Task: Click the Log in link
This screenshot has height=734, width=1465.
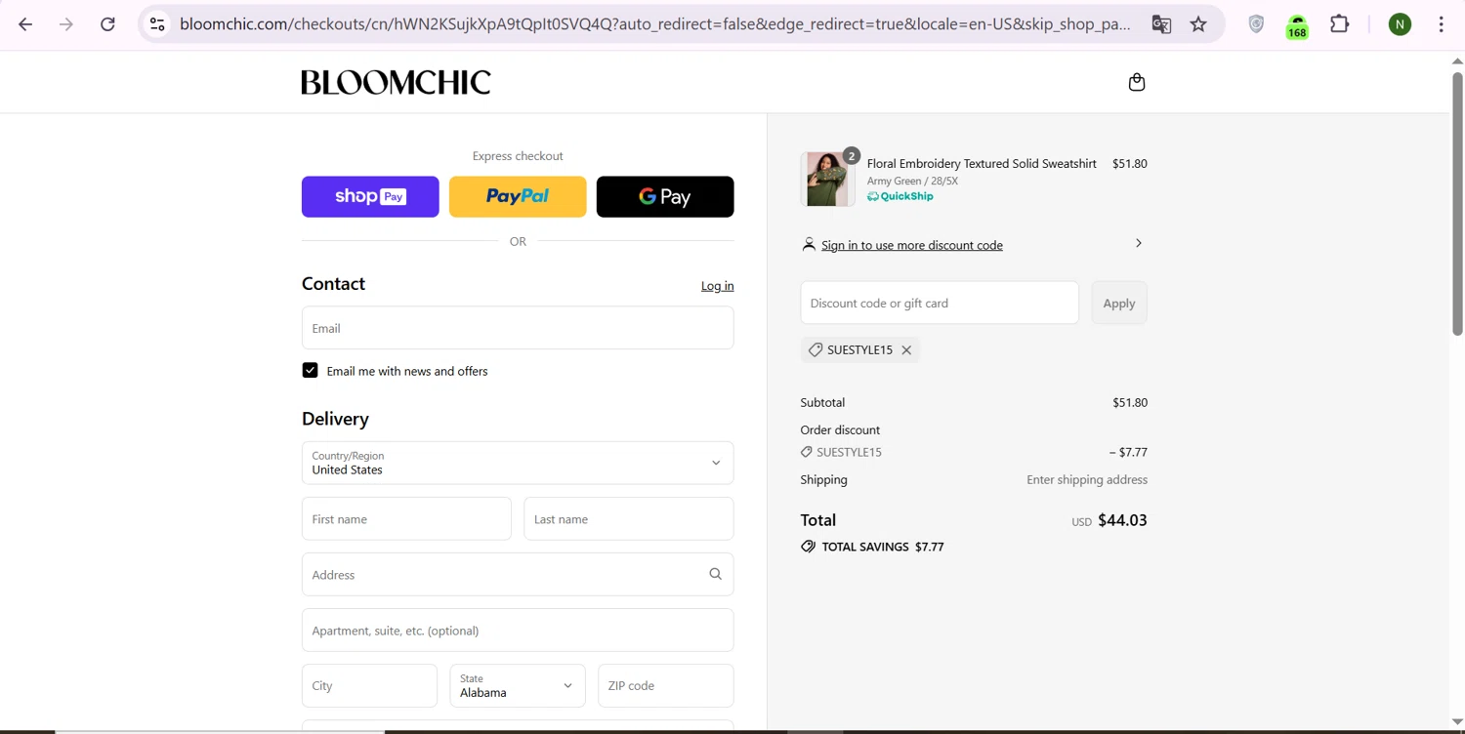Action: (717, 286)
